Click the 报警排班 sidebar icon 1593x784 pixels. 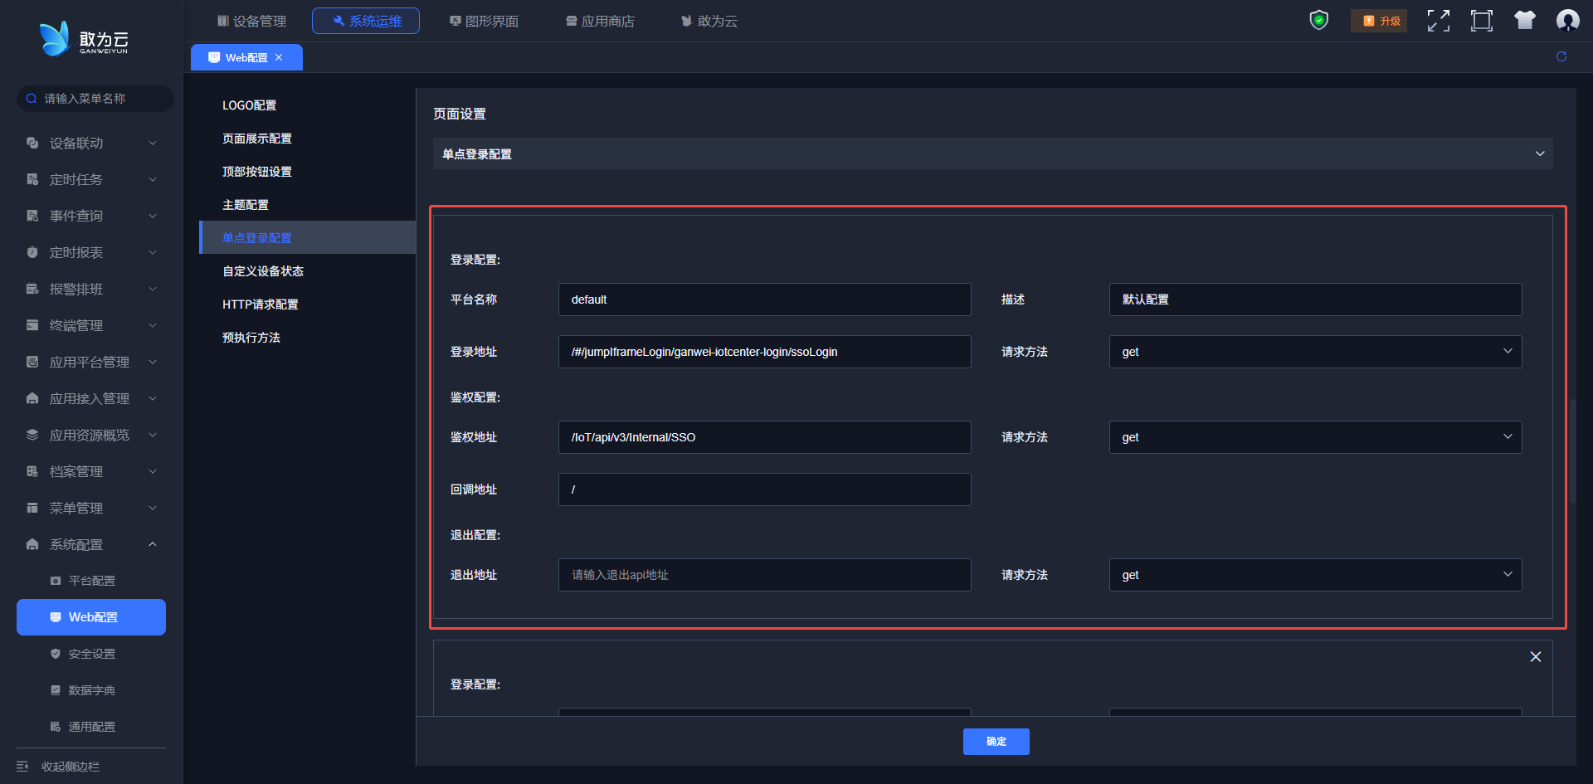[x=32, y=289]
